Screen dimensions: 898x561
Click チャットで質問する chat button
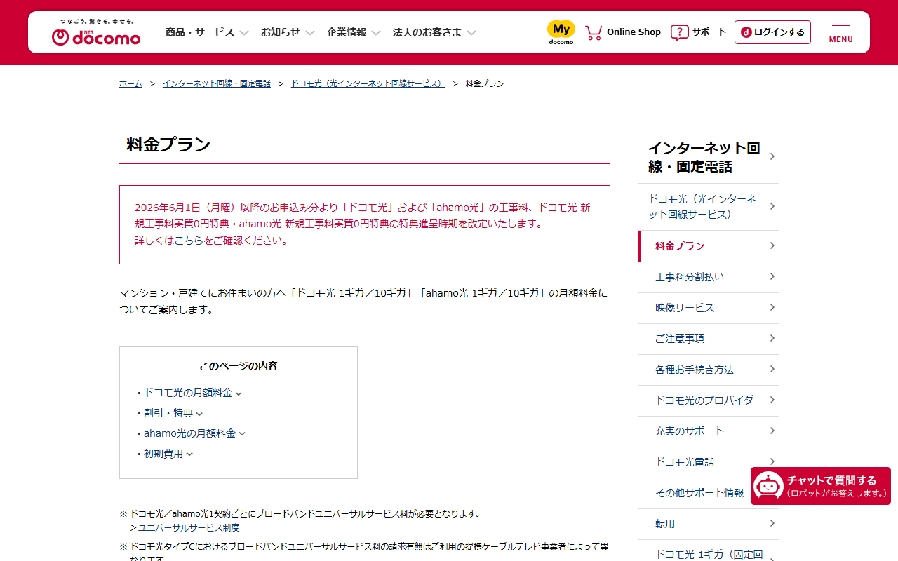click(x=821, y=486)
